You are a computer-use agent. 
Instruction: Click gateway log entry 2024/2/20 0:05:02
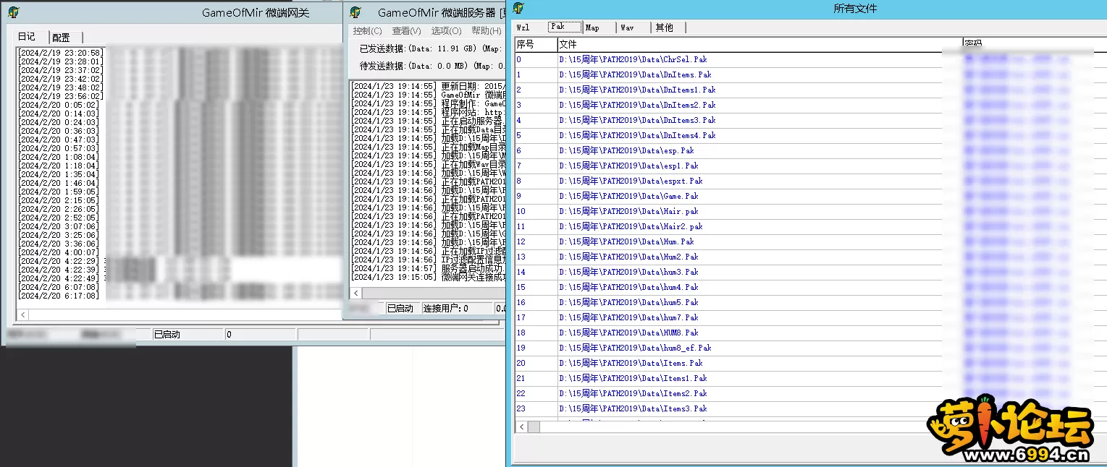point(59,105)
